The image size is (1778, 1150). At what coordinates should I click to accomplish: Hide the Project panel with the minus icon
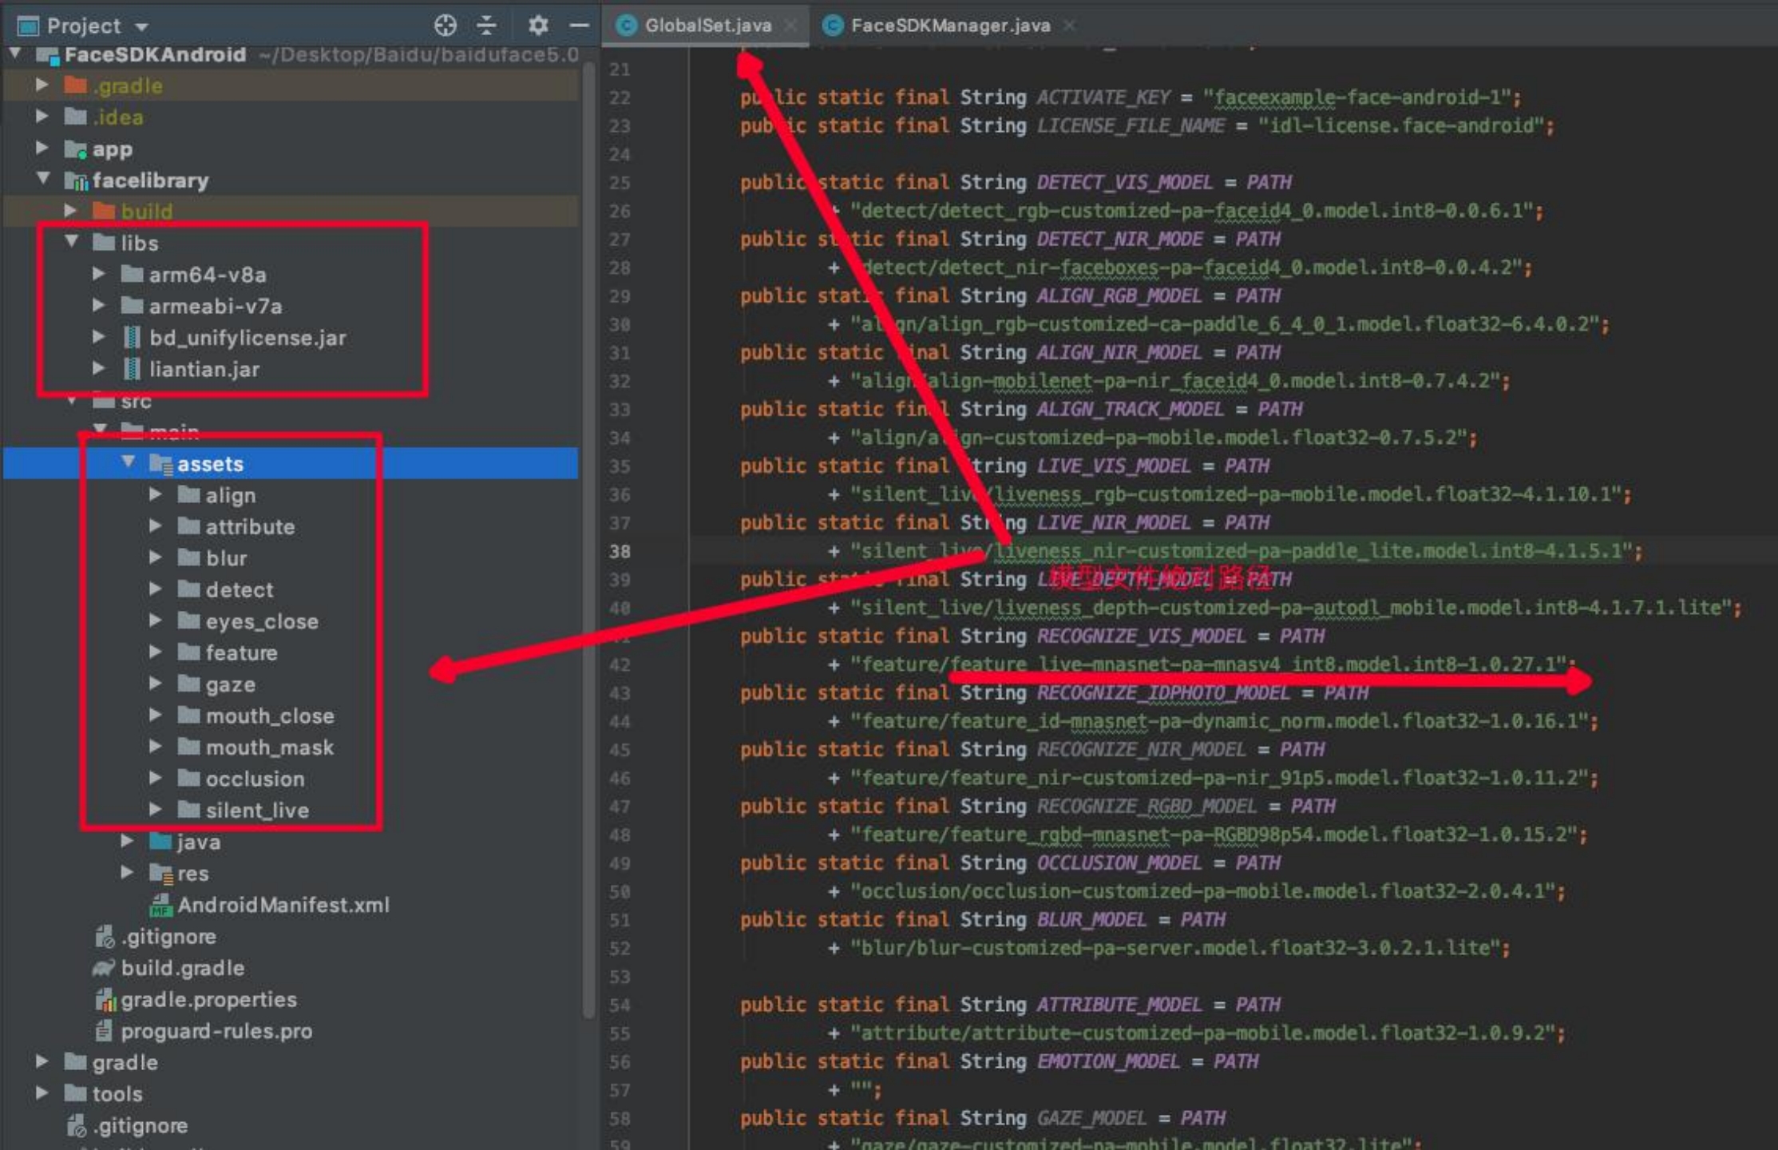click(x=580, y=26)
